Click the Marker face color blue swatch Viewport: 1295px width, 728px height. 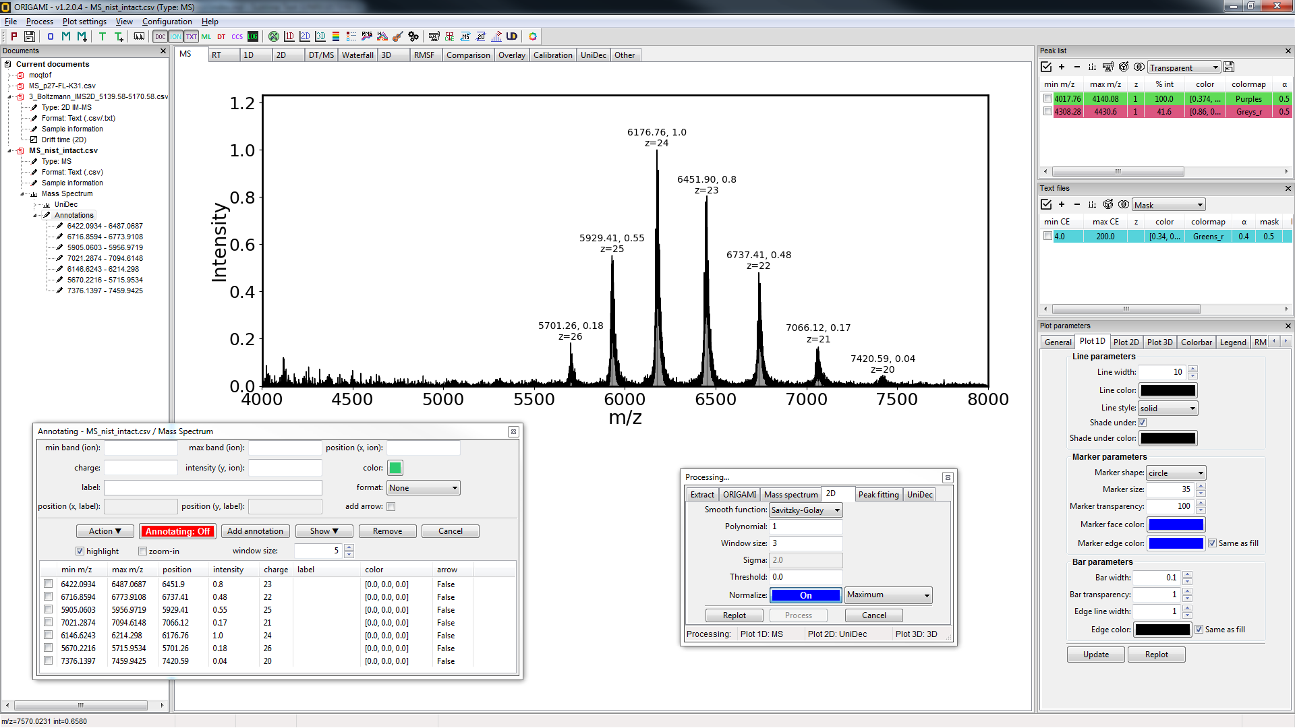(1176, 524)
